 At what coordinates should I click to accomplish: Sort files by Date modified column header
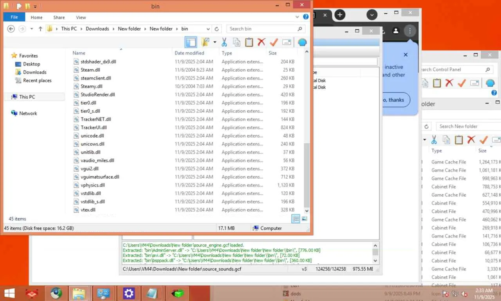pyautogui.click(x=189, y=53)
